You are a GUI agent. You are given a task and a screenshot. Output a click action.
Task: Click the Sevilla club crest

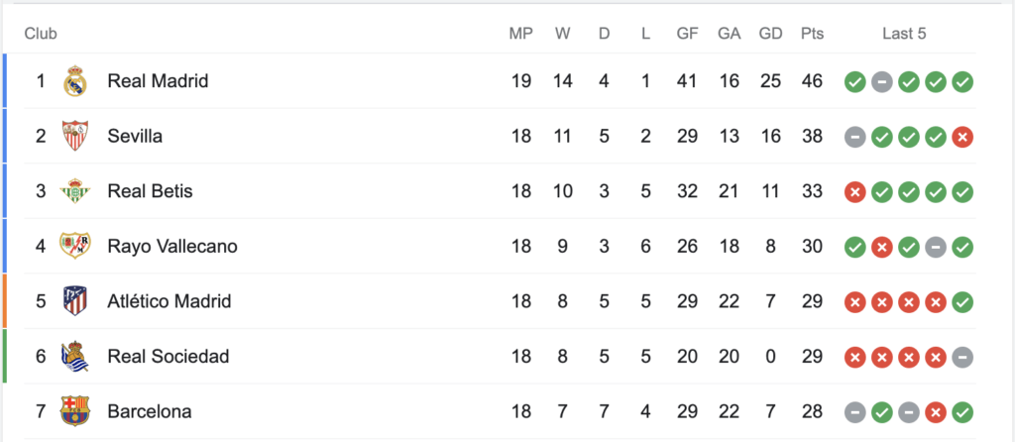[75, 136]
